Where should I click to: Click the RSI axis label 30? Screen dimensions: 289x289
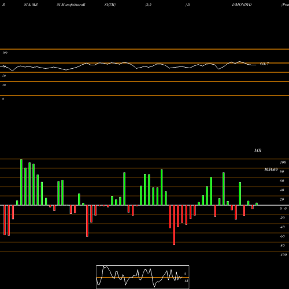tap(4, 85)
